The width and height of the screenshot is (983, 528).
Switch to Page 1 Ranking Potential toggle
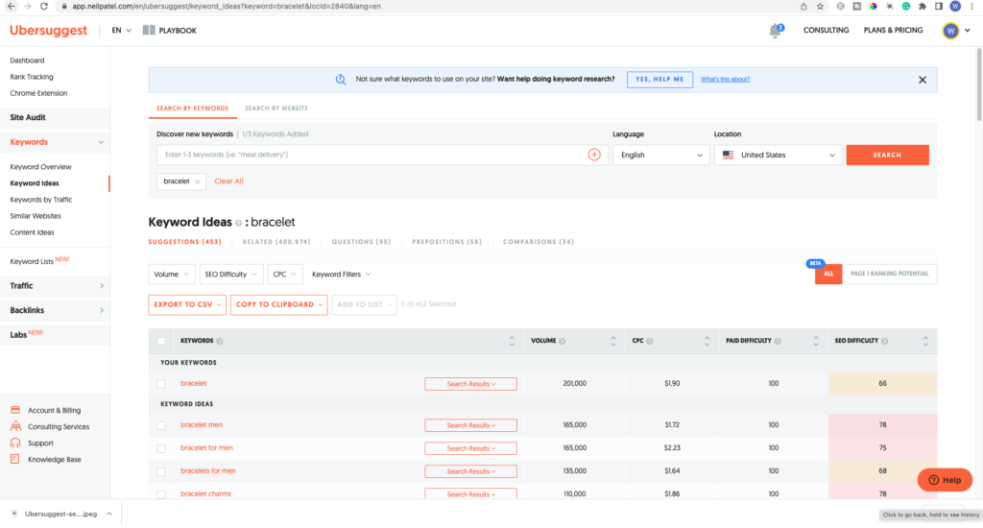[x=889, y=274]
